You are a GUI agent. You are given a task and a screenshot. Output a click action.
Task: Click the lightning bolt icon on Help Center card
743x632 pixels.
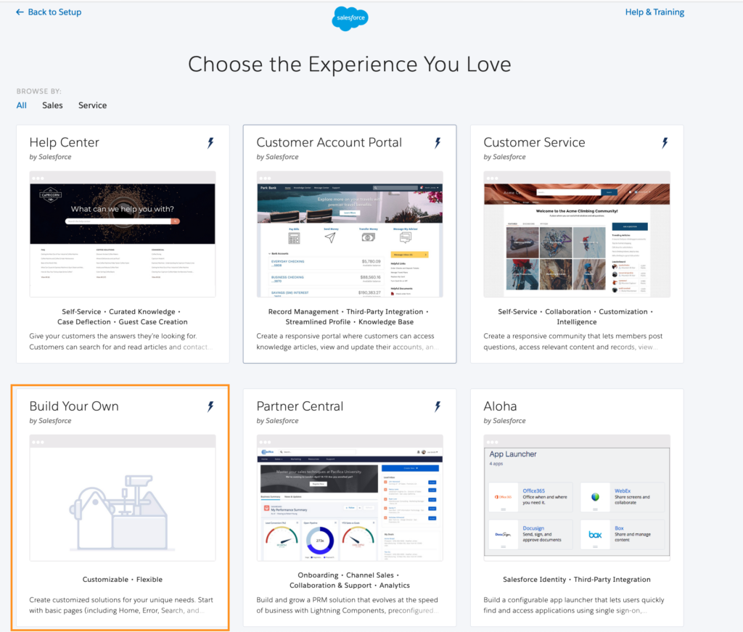point(210,143)
